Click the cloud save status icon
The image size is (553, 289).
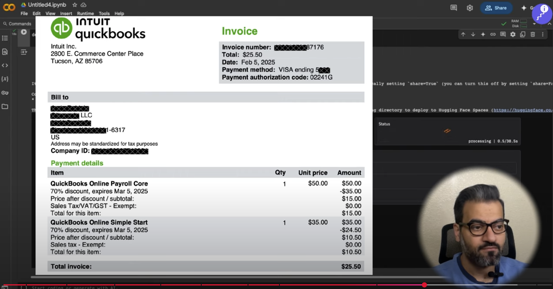[83, 5]
